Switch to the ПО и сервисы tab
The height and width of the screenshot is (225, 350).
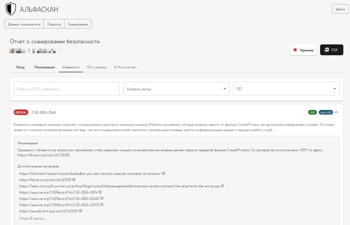[96, 67]
